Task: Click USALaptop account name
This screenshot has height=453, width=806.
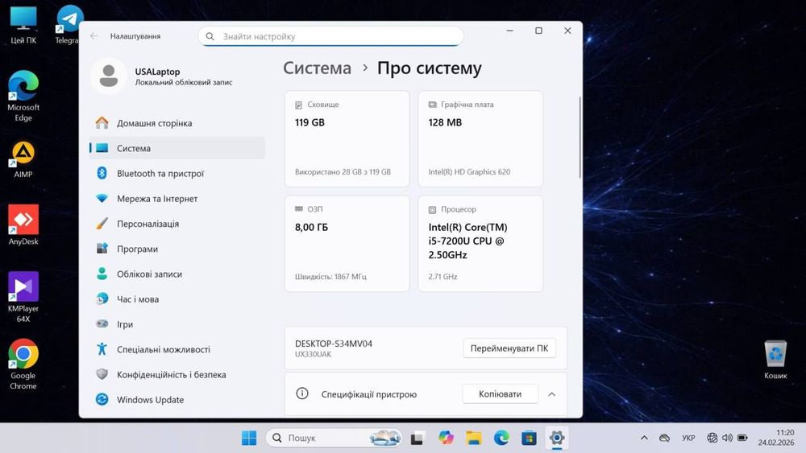Action: click(x=157, y=72)
